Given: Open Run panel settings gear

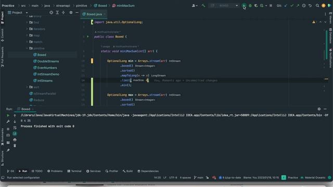Looking at the screenshot, I should click(319, 109).
